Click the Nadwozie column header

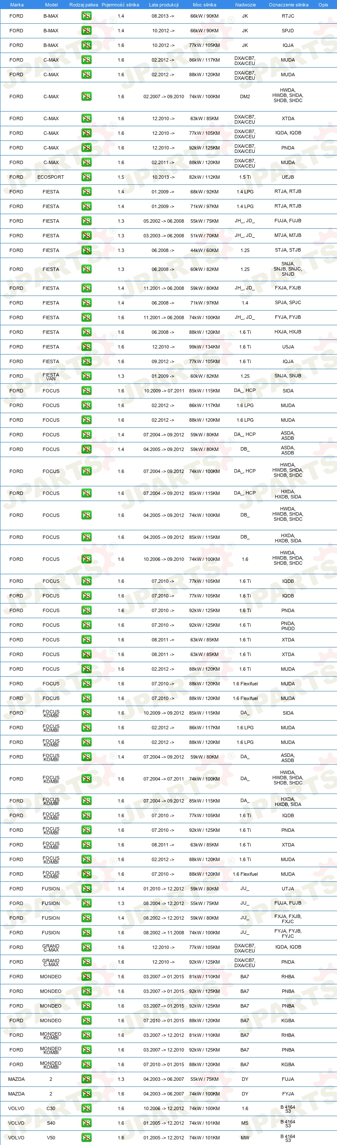coord(245,5)
